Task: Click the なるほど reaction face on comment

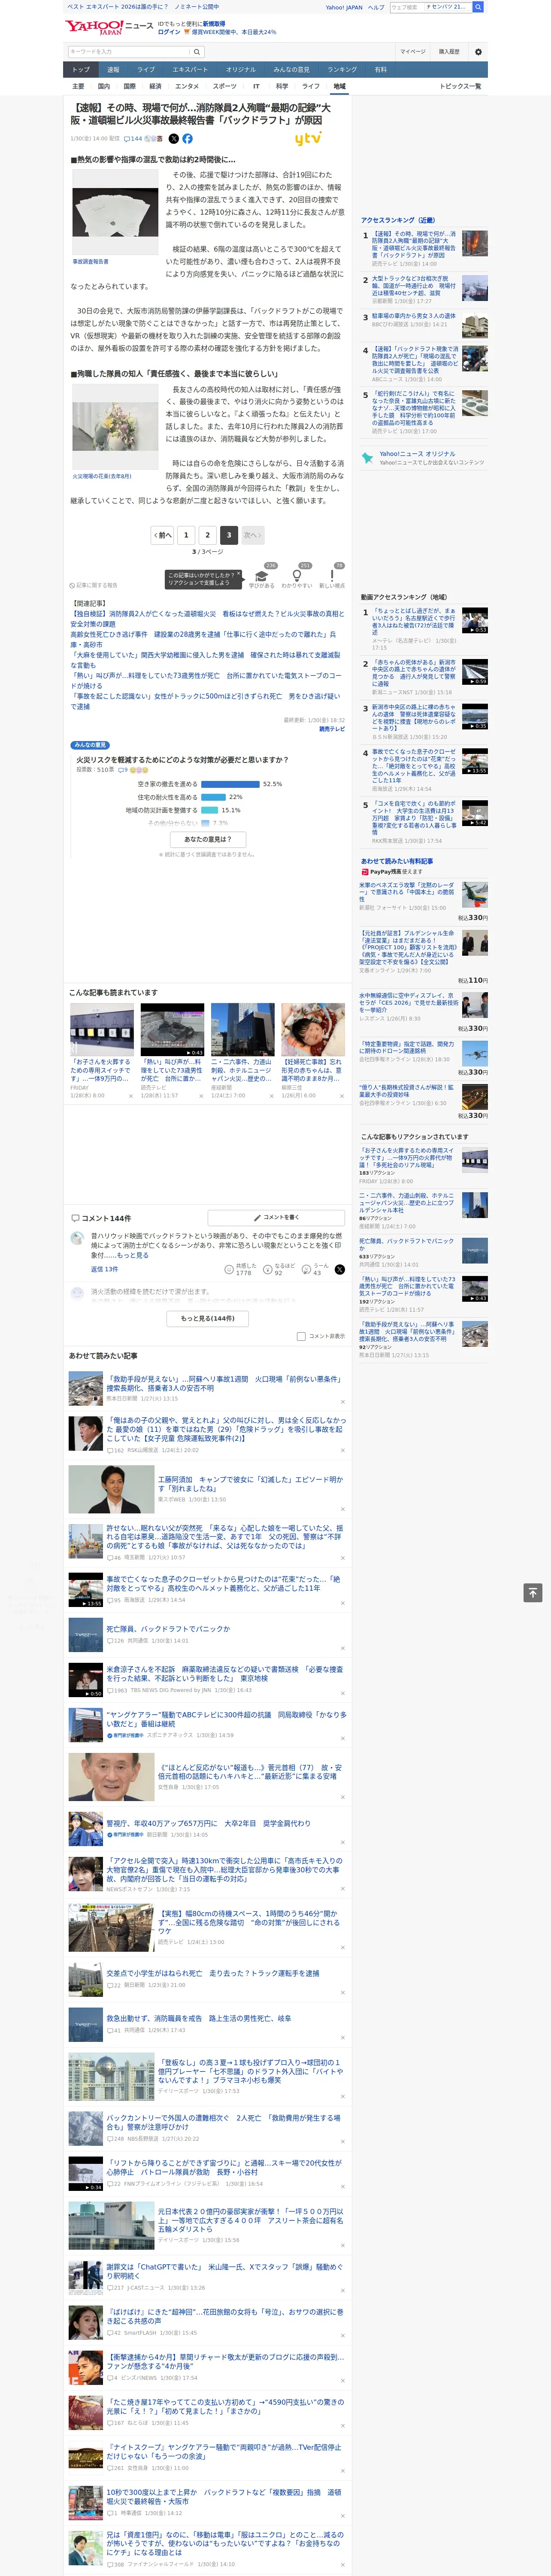Action: pos(268,1270)
